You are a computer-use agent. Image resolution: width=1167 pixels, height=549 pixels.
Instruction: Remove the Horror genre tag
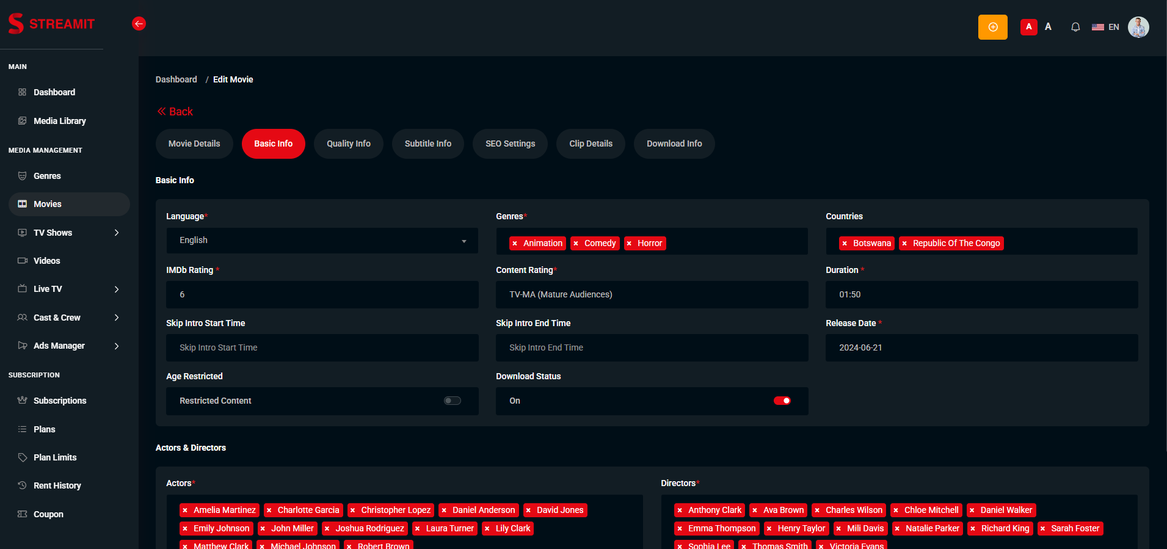[x=629, y=244]
